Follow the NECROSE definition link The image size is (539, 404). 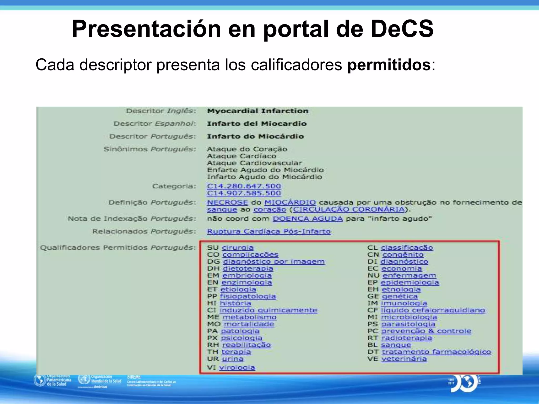pyautogui.click(x=227, y=203)
